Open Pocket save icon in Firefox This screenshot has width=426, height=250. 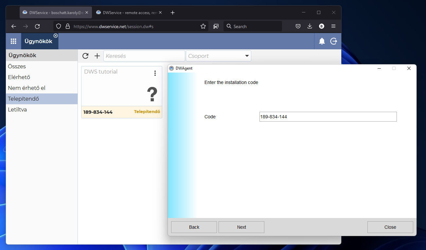(298, 26)
